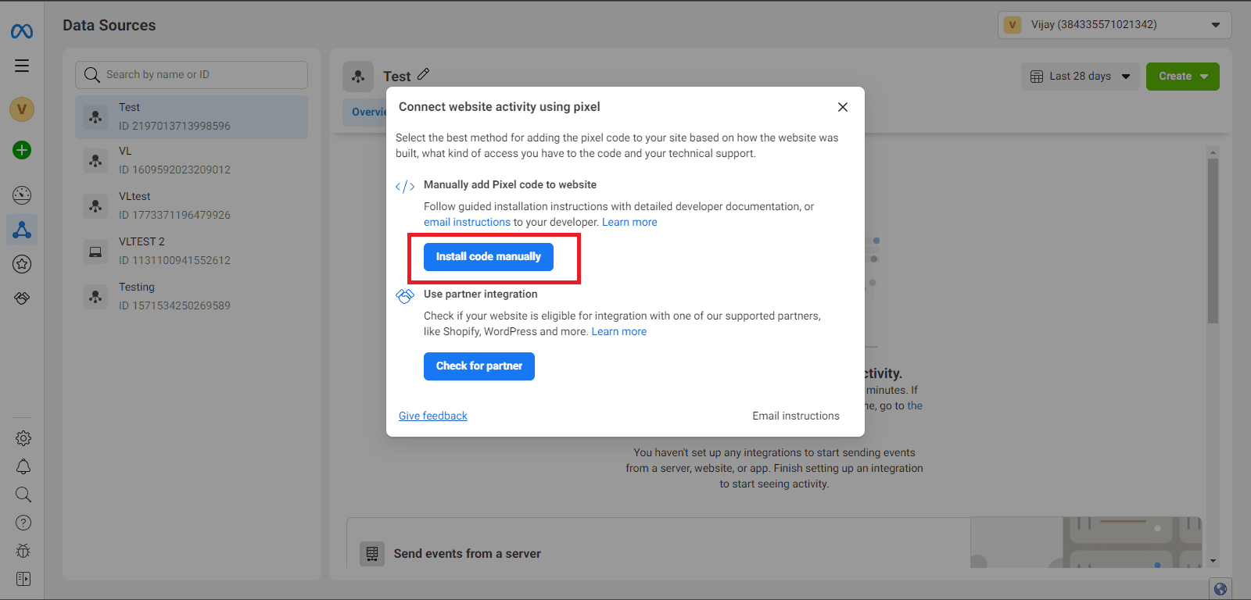Click Check for partner button
This screenshot has height=600, width=1251.
479,366
